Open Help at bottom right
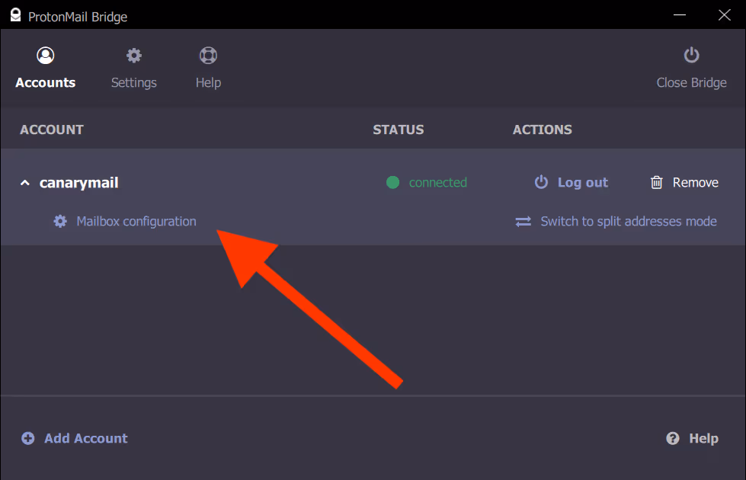This screenshot has height=480, width=746. (x=692, y=438)
